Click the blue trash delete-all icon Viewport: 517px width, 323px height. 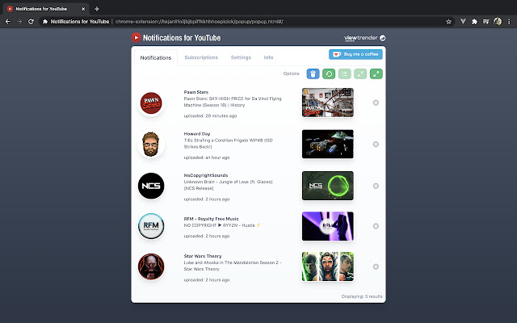[313, 73]
